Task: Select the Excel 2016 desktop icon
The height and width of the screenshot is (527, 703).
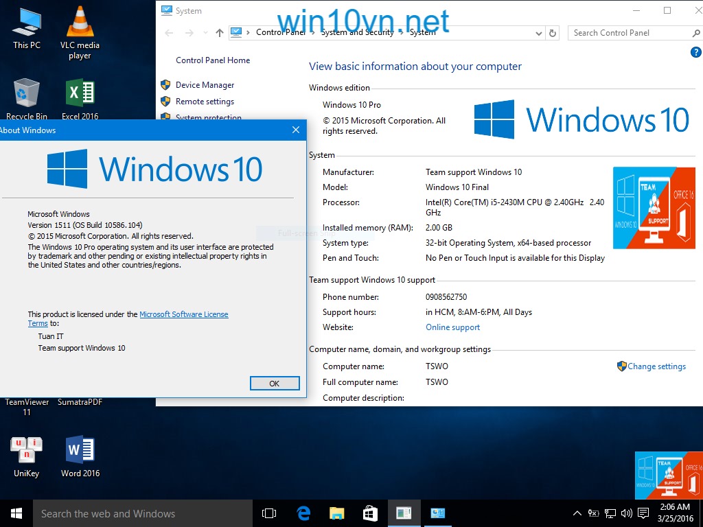Action: [x=80, y=99]
